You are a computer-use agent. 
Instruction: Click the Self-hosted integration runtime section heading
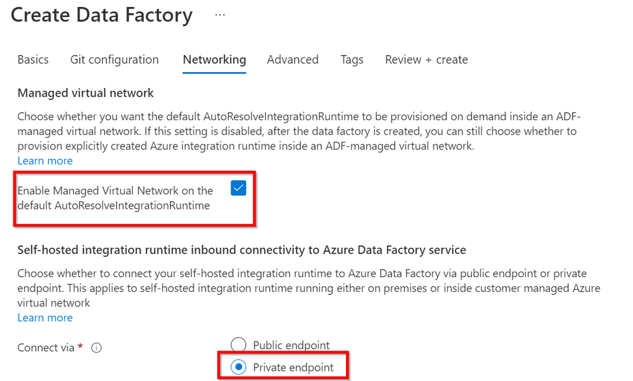[241, 250]
